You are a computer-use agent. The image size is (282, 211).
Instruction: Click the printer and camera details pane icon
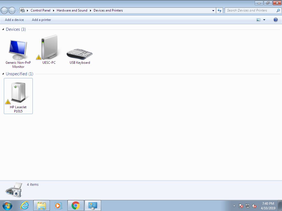click(x=14, y=190)
